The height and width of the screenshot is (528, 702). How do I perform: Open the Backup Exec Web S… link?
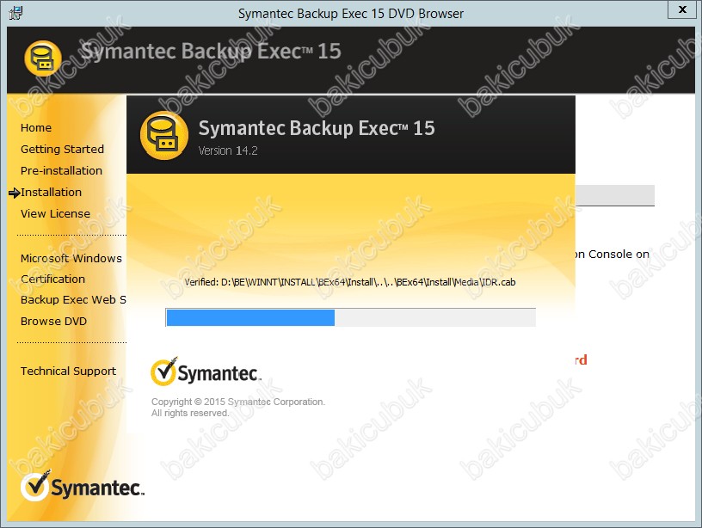pyautogui.click(x=73, y=300)
